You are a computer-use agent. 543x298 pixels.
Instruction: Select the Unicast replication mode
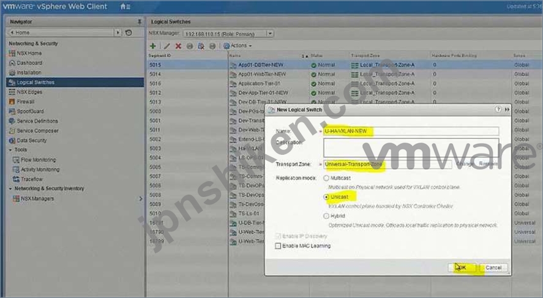326,197
